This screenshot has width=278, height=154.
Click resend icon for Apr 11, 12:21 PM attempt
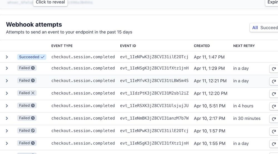[274, 81]
